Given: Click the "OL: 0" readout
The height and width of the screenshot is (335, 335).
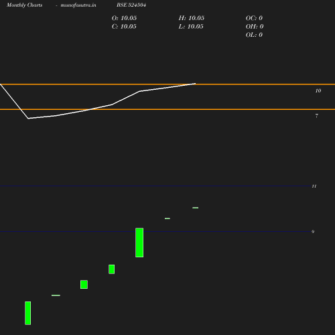Looking at the screenshot, I should tap(254, 35).
